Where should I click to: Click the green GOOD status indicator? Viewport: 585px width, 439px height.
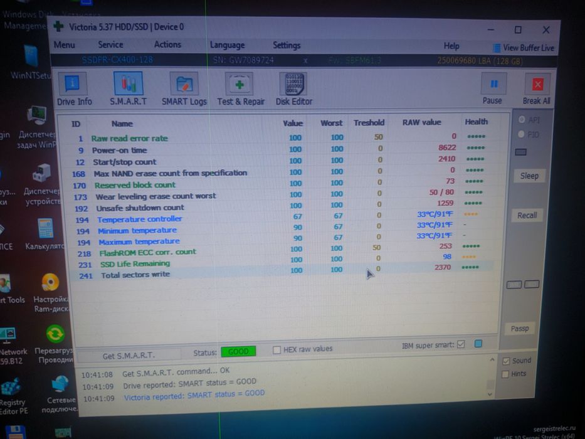click(238, 352)
